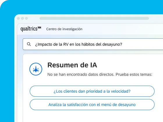Click the first browser window control dot
163x122 pixels.
(x=18, y=18)
